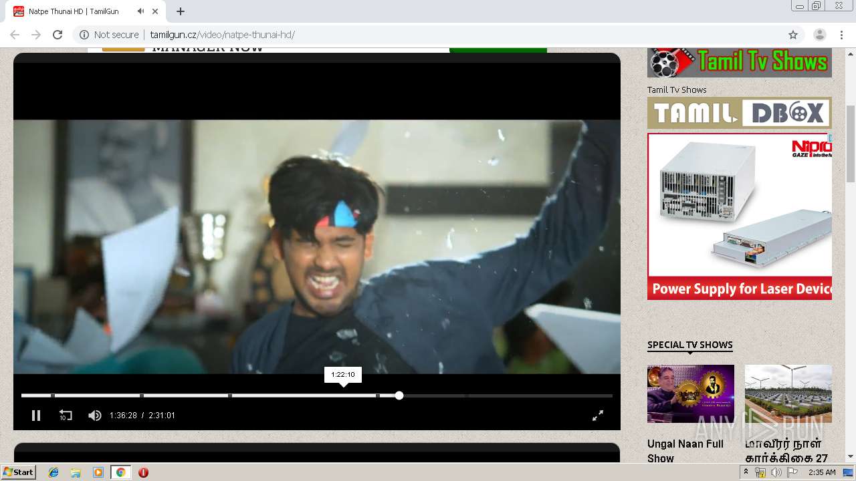856x481 pixels.
Task: Open Windows Explorer folder in the taskbar
Action: (76, 472)
